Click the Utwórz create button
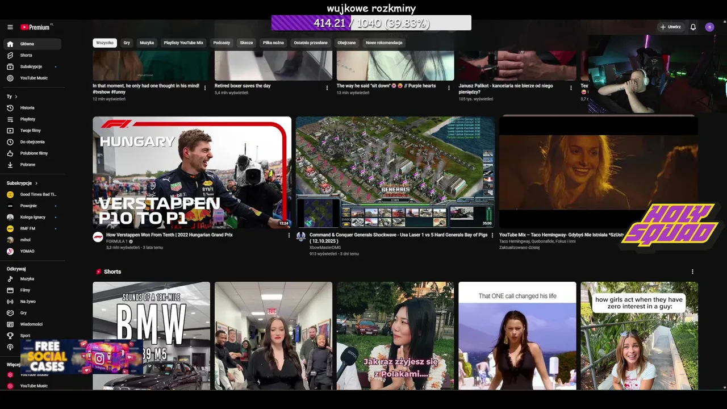Viewport: 727px width, 409px height. (670, 27)
